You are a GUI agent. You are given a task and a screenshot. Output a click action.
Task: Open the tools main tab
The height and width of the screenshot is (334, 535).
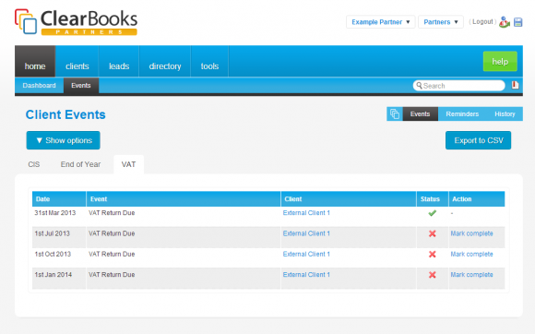[209, 62]
